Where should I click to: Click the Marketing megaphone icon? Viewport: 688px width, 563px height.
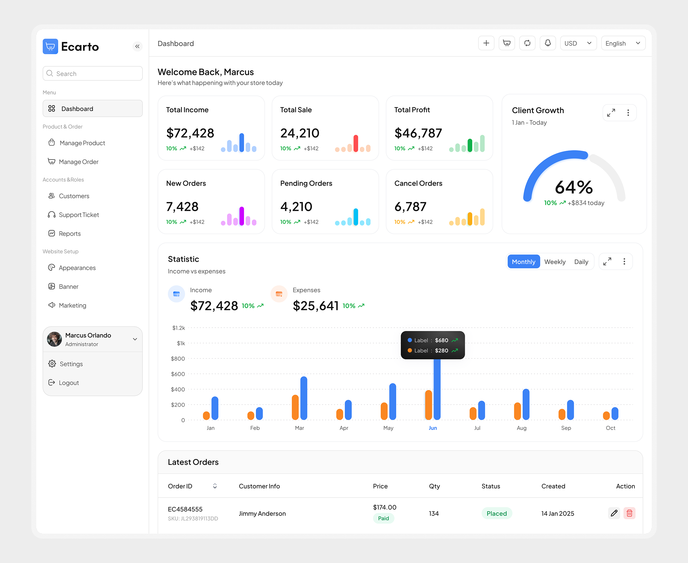(x=52, y=305)
